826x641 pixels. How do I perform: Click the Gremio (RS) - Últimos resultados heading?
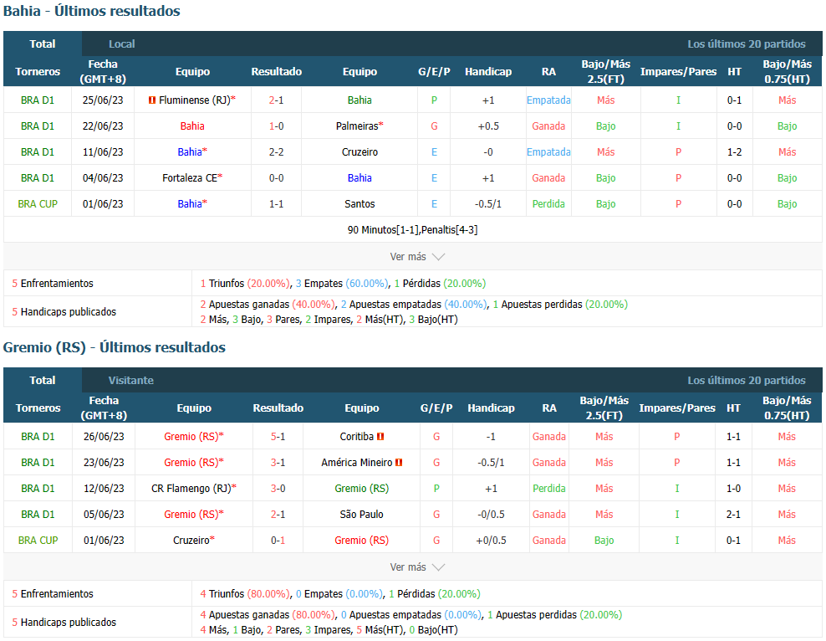click(x=115, y=347)
